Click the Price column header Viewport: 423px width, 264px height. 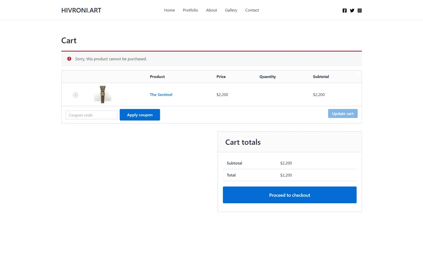221,77
